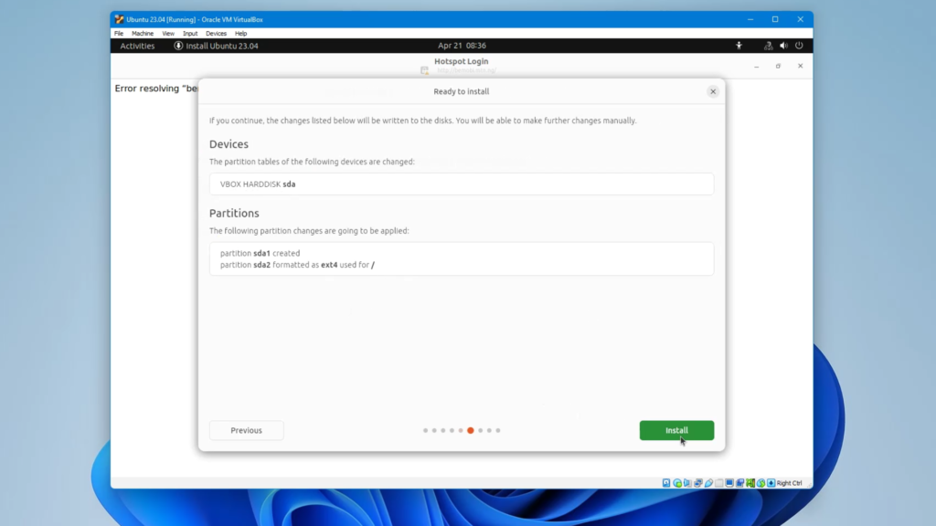
Task: Click the keyboard capture arrow icon
Action: coord(771,483)
